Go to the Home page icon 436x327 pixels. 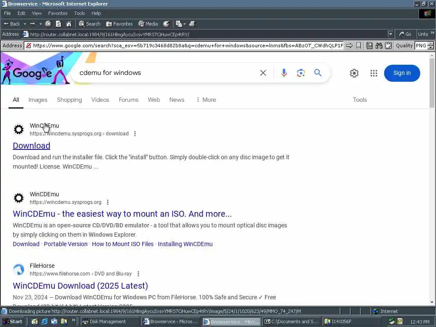69,24
